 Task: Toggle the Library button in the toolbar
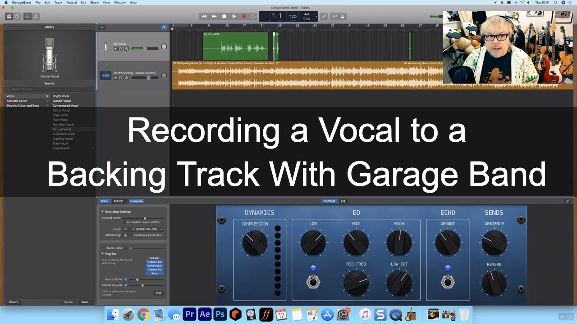9,16
